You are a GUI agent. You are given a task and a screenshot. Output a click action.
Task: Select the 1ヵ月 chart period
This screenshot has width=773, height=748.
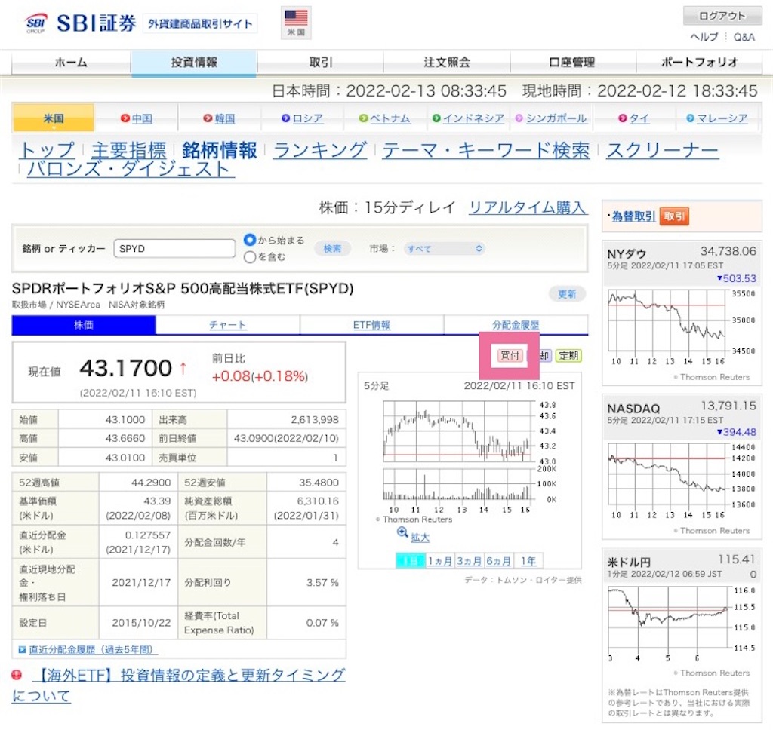440,561
